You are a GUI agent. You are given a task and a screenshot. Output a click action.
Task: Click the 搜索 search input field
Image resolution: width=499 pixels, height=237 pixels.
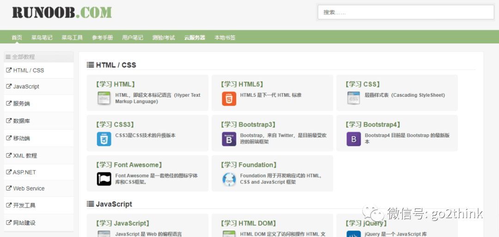pyautogui.click(x=406, y=12)
